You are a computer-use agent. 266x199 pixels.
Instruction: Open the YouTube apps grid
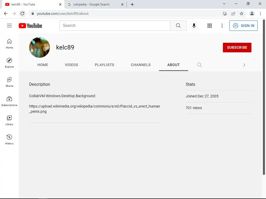tap(210, 26)
